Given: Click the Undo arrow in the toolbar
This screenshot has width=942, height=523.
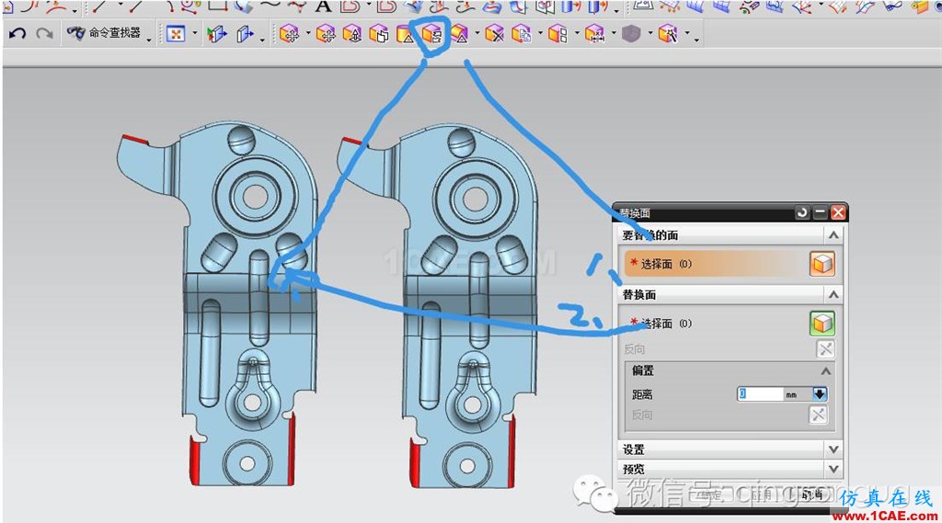Looking at the screenshot, I should 17,34.
